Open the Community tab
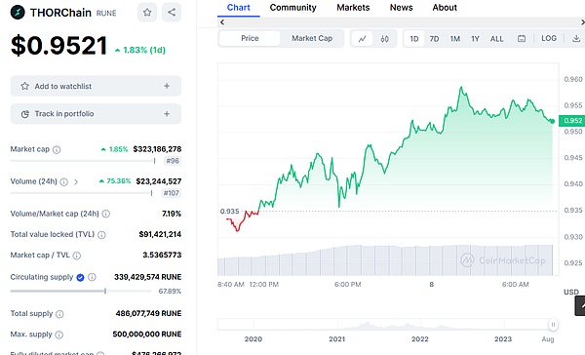Viewport: 585px width, 355px height. coord(292,8)
